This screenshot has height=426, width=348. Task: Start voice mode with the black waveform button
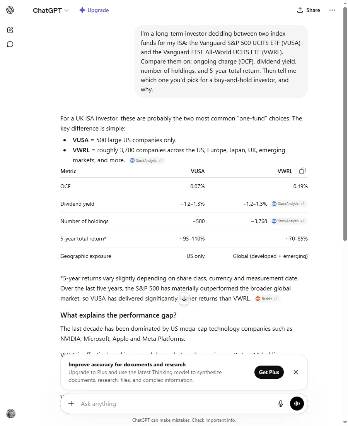(297, 404)
